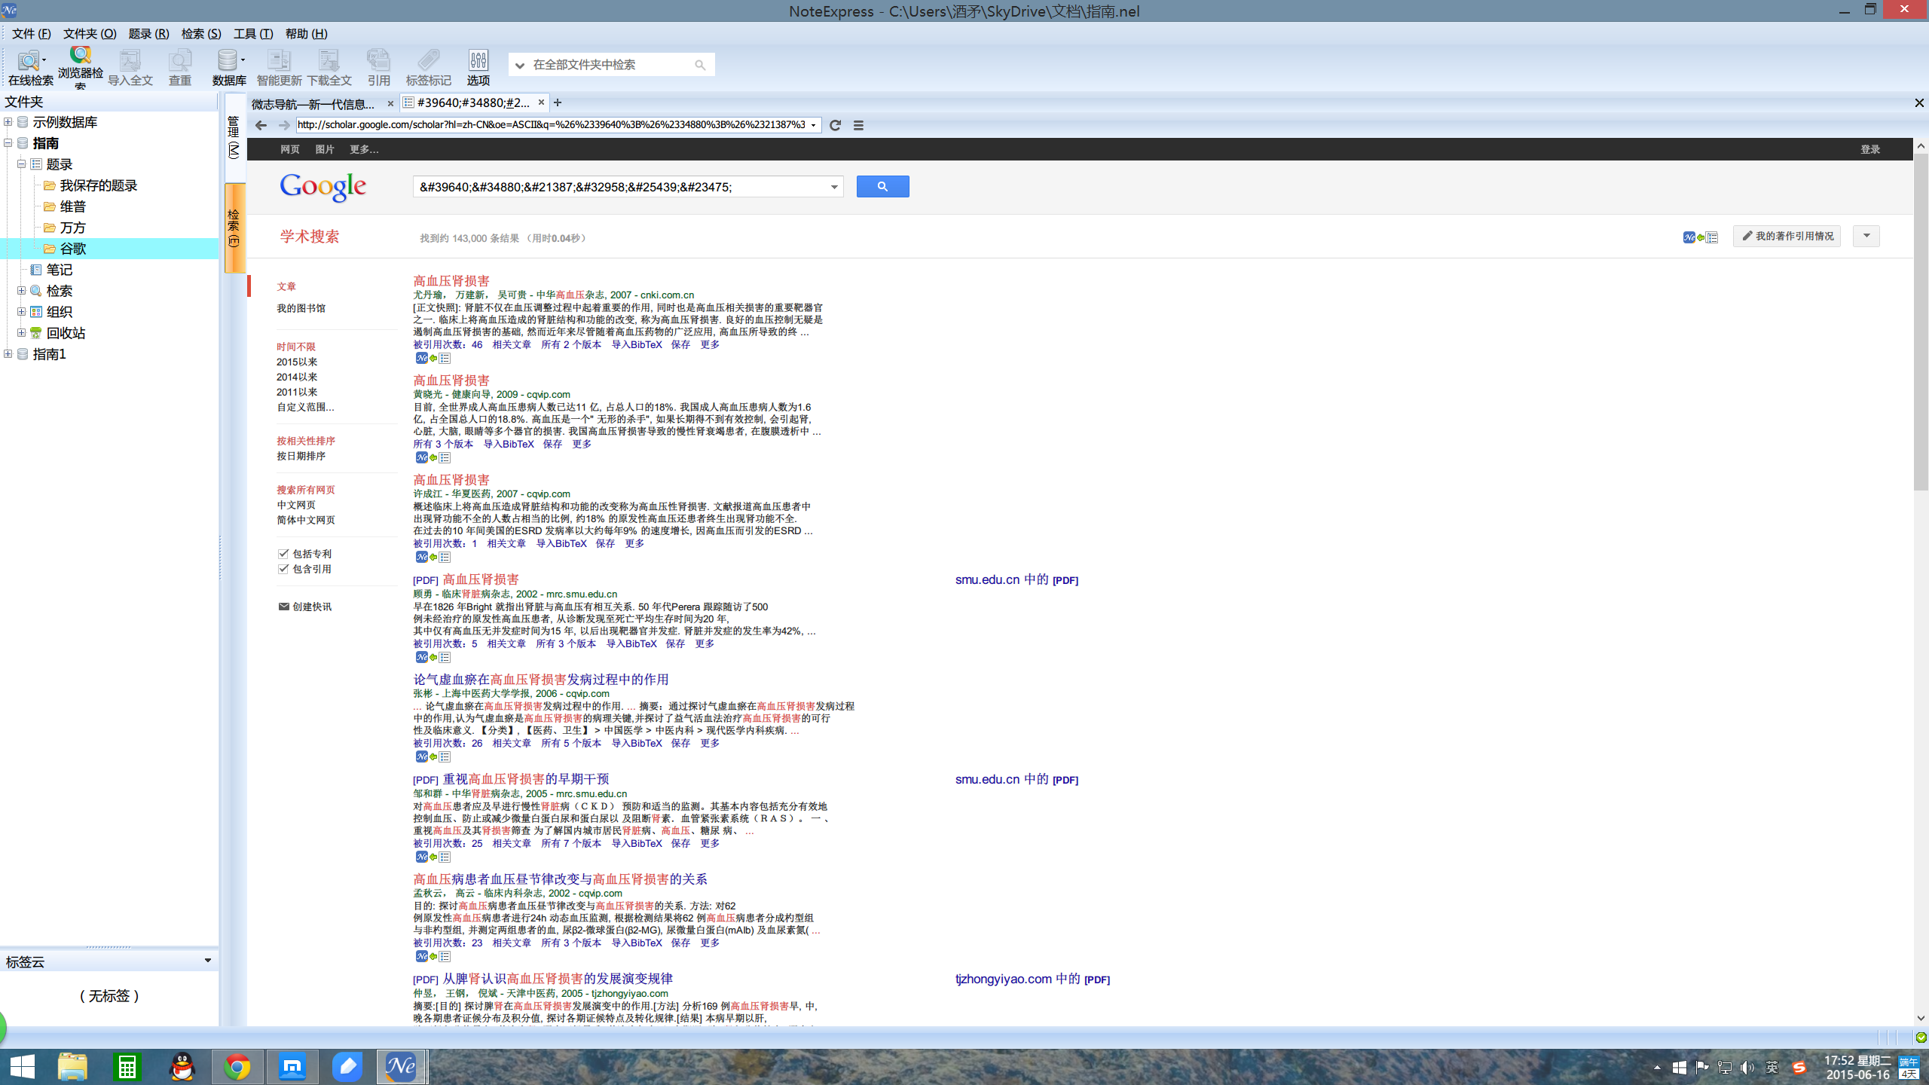Open the 帮助 (H) menu

[306, 34]
